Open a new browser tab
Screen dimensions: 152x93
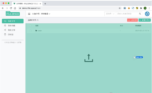pos(45,4)
